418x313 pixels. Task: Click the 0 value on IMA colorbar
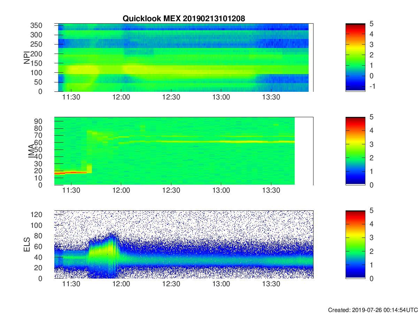(x=372, y=185)
